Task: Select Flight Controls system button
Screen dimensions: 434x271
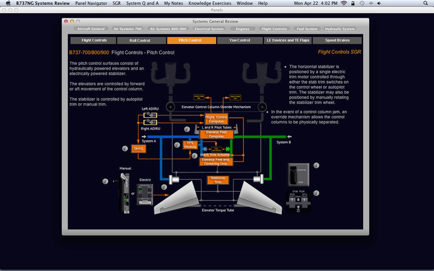Action: tap(274, 29)
